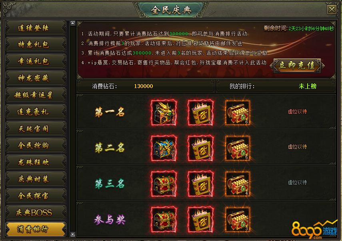Switch to the 特惠礼包 tab

click(36, 44)
